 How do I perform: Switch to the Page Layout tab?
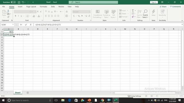pos(31,7)
